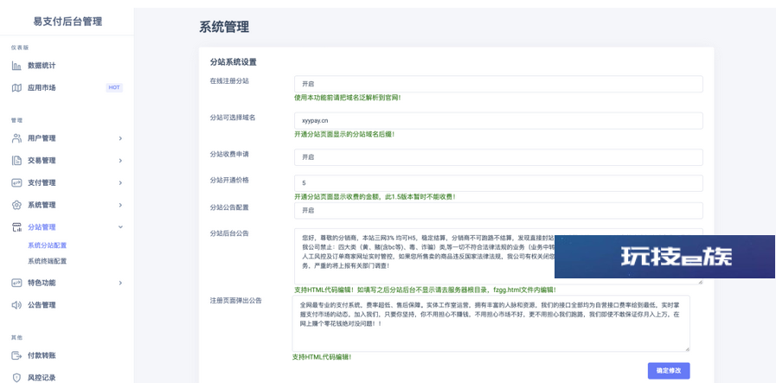Click the HOT badge

coord(114,87)
